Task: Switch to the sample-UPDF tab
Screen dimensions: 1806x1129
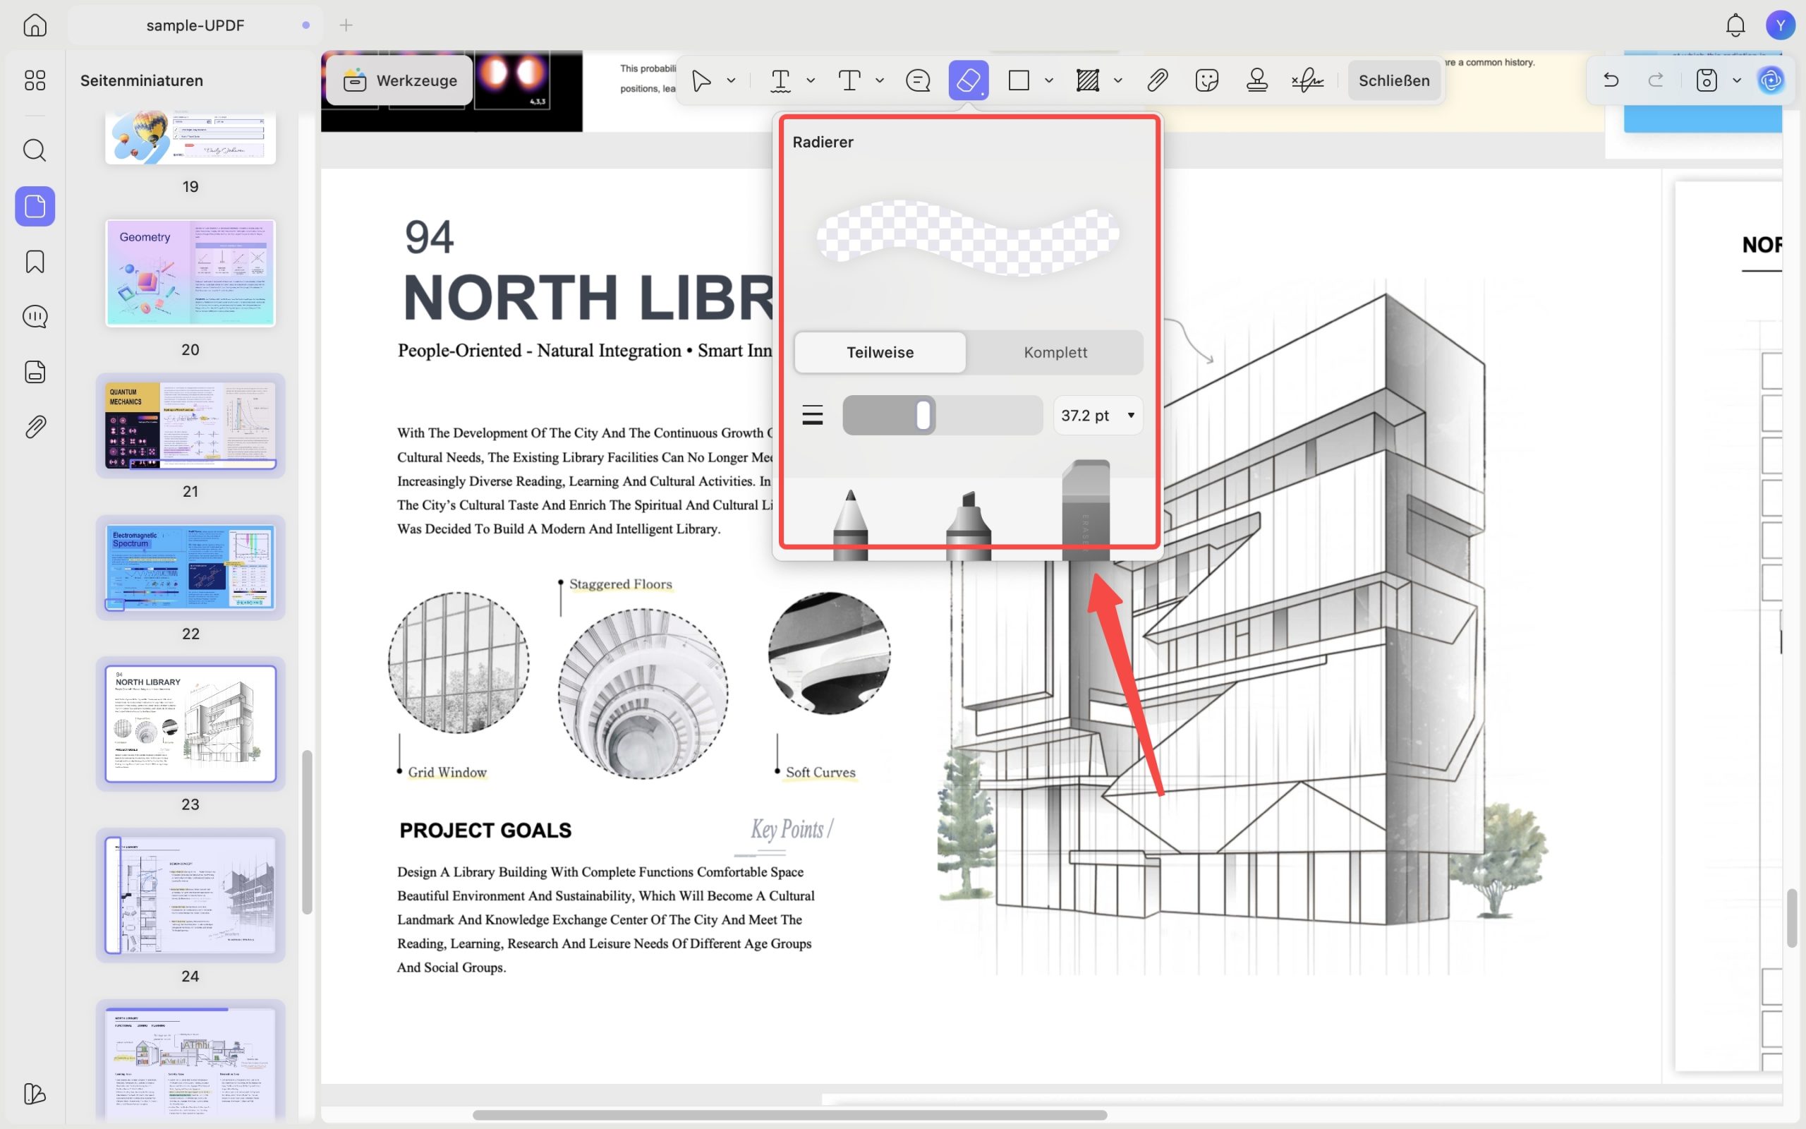Action: pyautogui.click(x=195, y=25)
